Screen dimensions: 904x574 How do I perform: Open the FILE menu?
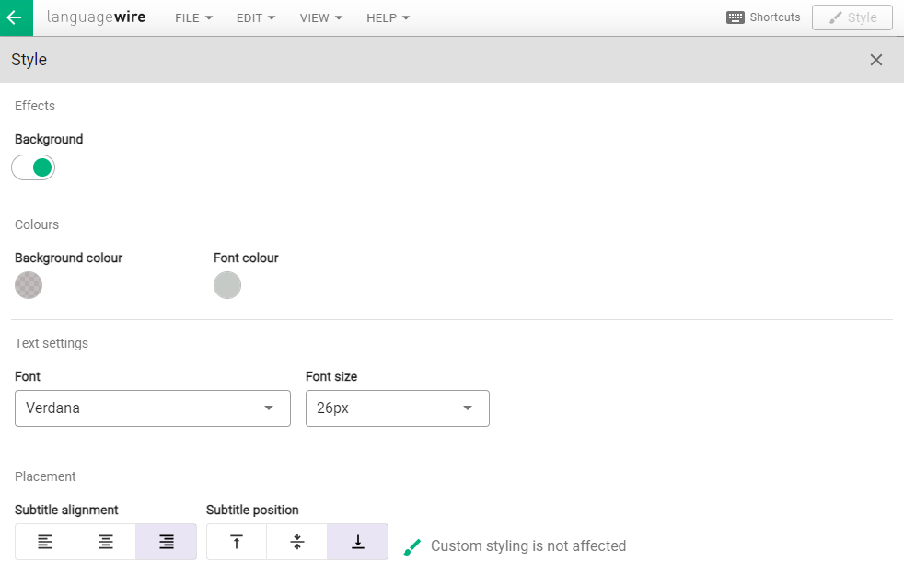tap(193, 18)
